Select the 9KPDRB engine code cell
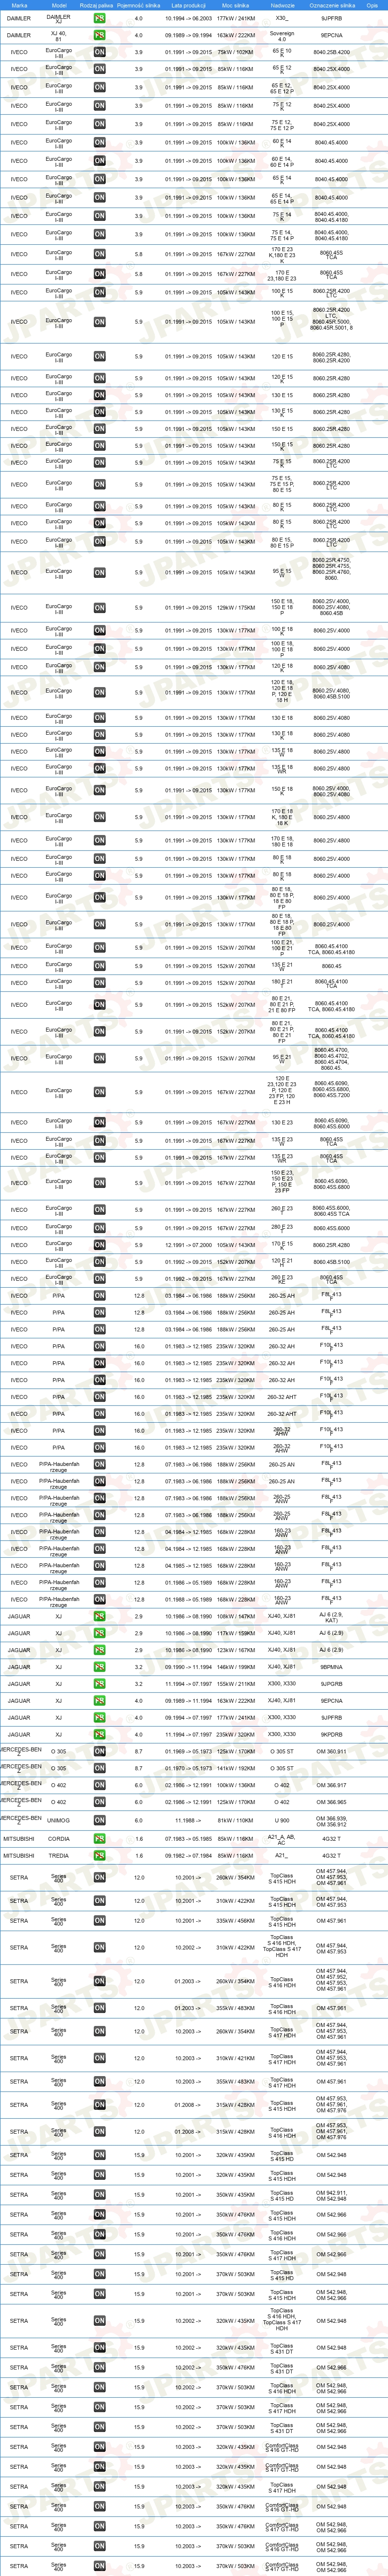This screenshot has width=388, height=2576. (332, 1734)
